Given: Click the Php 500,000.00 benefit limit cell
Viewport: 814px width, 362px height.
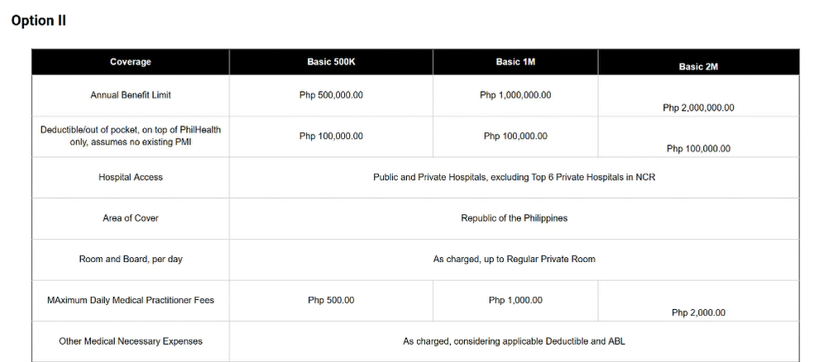Looking at the screenshot, I should coord(331,95).
